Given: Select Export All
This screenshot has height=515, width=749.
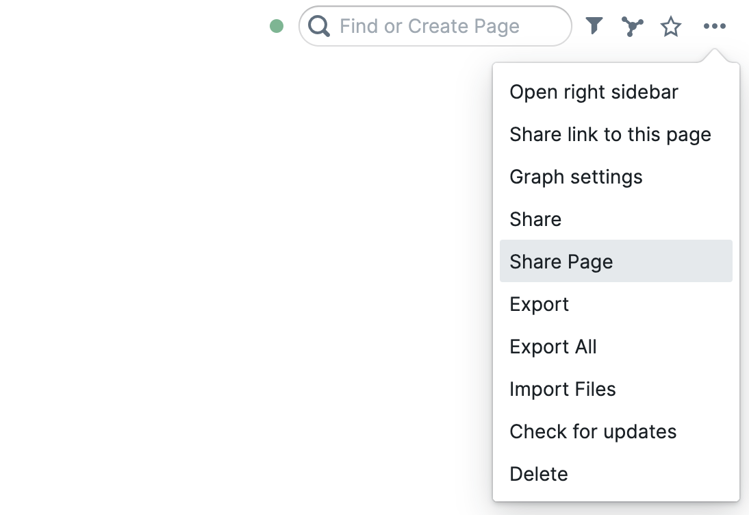Looking at the screenshot, I should 553,347.
